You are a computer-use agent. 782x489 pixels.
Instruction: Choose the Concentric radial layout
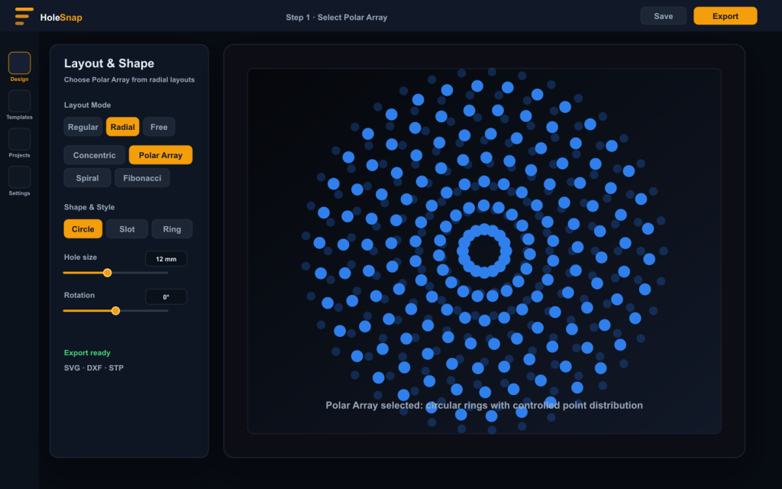pos(94,155)
